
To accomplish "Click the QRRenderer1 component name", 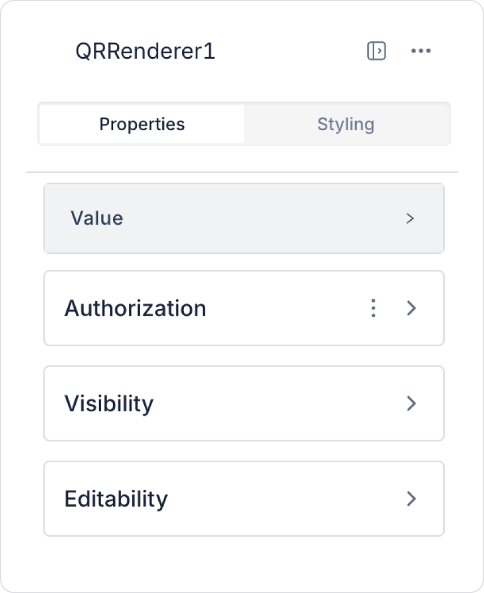I will (145, 51).
